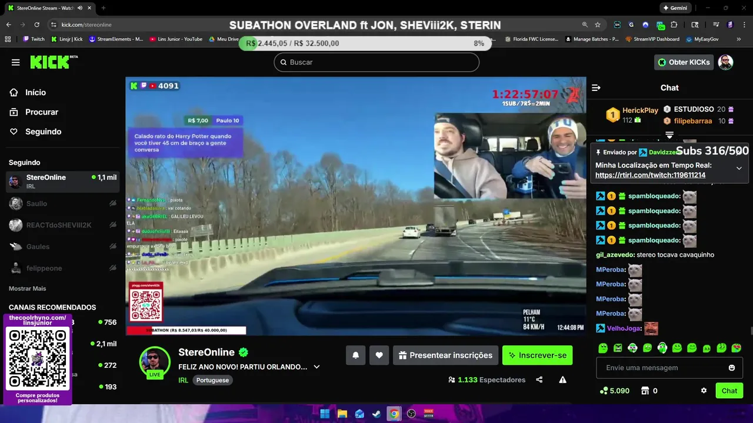Send message with the Chat button
This screenshot has height=423, width=753.
[x=729, y=391]
